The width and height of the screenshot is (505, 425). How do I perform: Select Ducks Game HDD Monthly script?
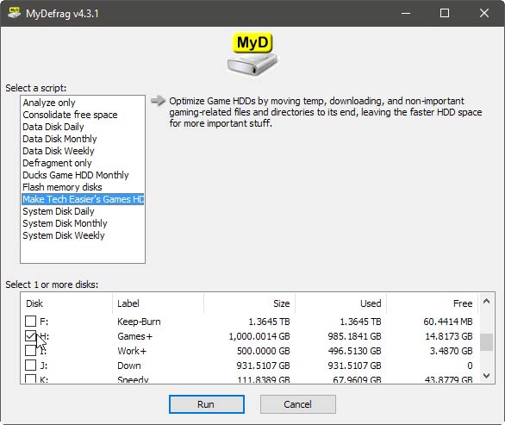pos(76,175)
